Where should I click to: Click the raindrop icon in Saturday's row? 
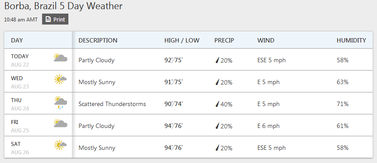tap(217, 148)
